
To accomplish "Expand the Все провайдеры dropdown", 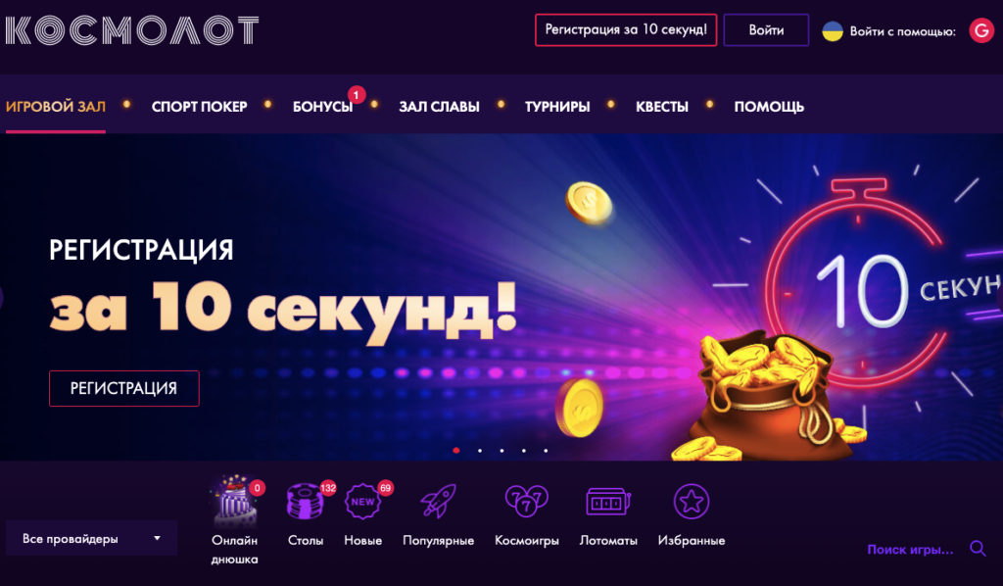I will [x=91, y=539].
